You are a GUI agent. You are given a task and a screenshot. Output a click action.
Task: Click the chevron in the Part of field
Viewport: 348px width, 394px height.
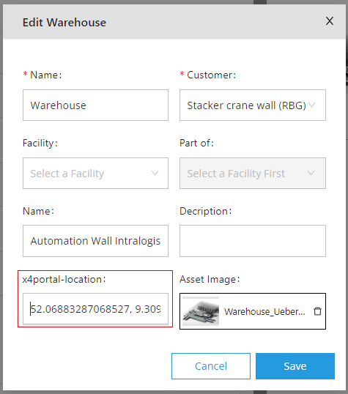pyautogui.click(x=311, y=173)
